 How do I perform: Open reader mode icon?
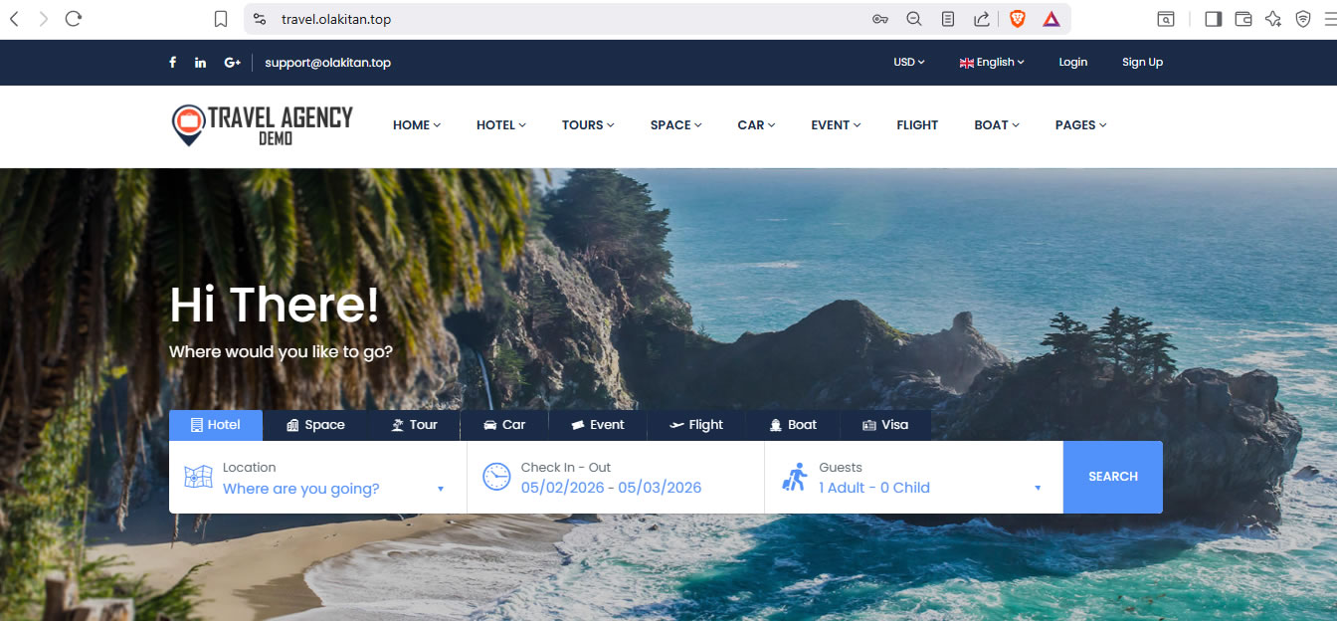click(x=948, y=19)
